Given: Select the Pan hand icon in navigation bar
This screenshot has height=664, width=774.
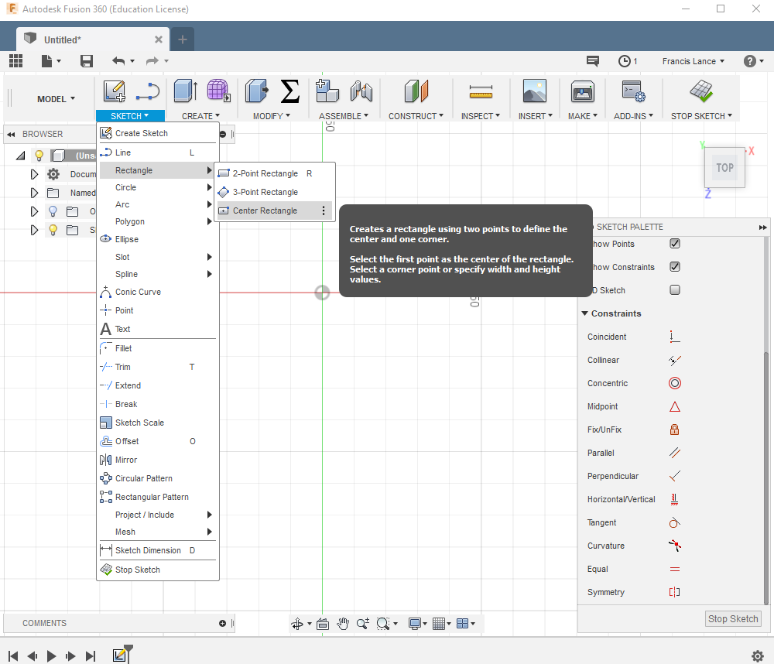Looking at the screenshot, I should (343, 624).
